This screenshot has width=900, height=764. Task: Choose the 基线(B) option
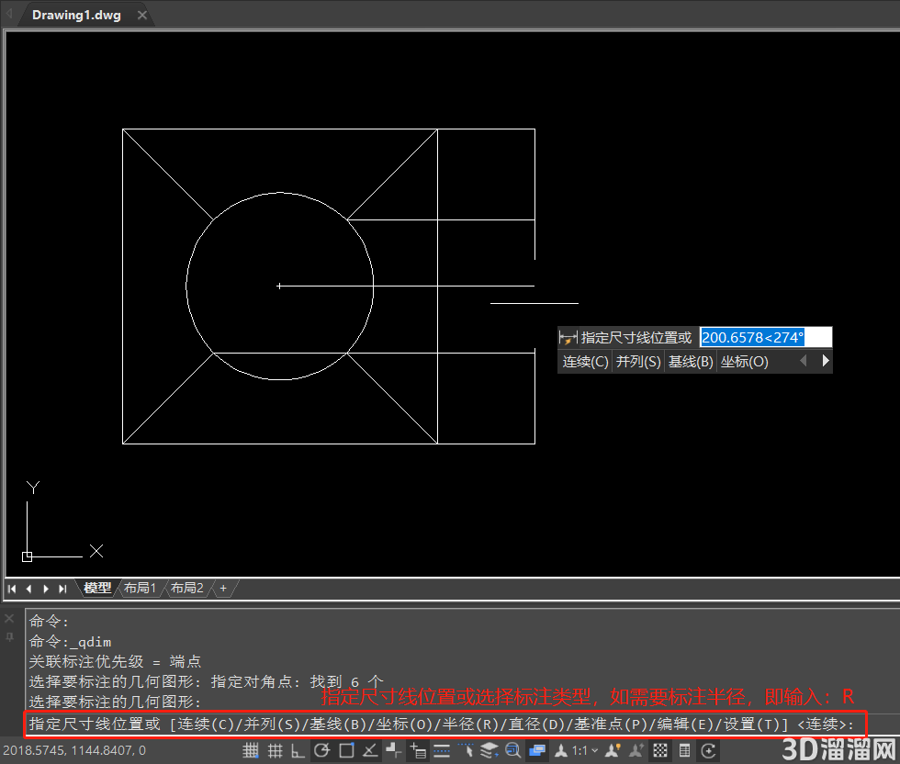(x=691, y=362)
